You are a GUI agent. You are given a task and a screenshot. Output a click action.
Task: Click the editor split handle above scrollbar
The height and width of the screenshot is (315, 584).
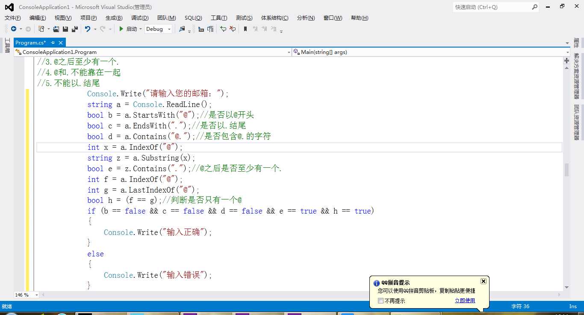point(566,61)
